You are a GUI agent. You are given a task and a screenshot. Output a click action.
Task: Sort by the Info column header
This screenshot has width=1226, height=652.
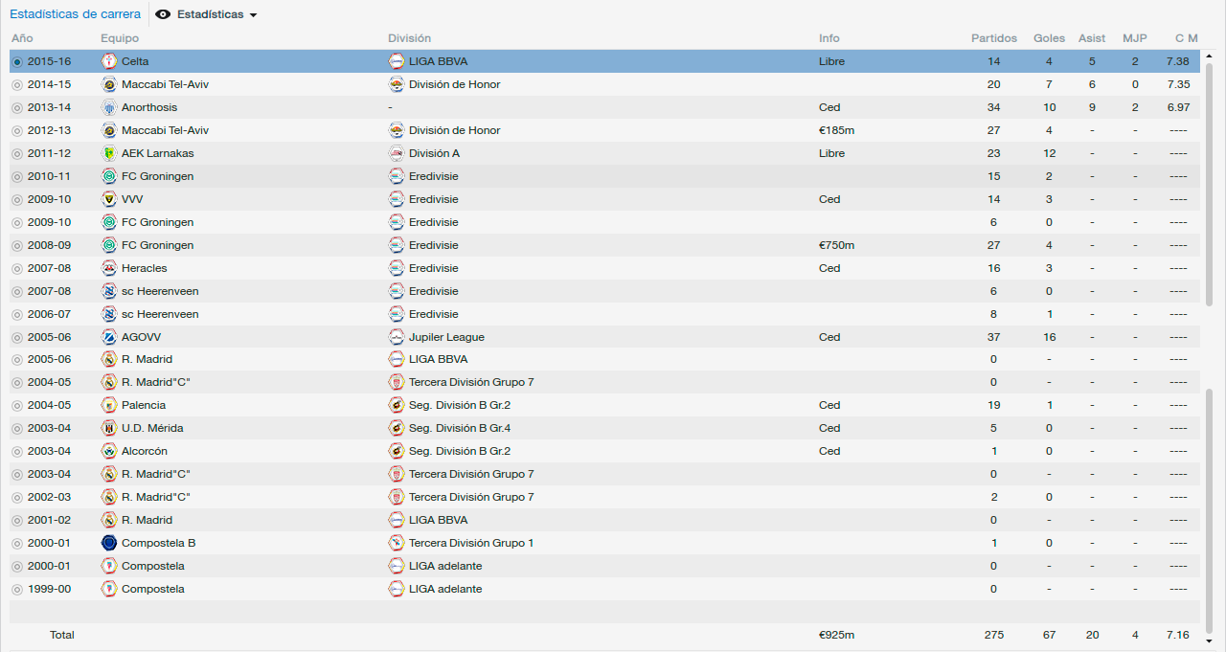coord(829,38)
